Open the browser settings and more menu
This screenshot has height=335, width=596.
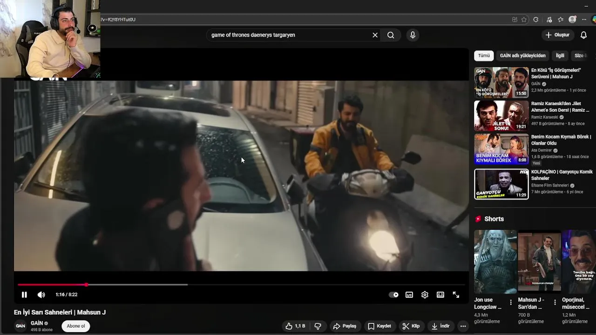pyautogui.click(x=584, y=20)
